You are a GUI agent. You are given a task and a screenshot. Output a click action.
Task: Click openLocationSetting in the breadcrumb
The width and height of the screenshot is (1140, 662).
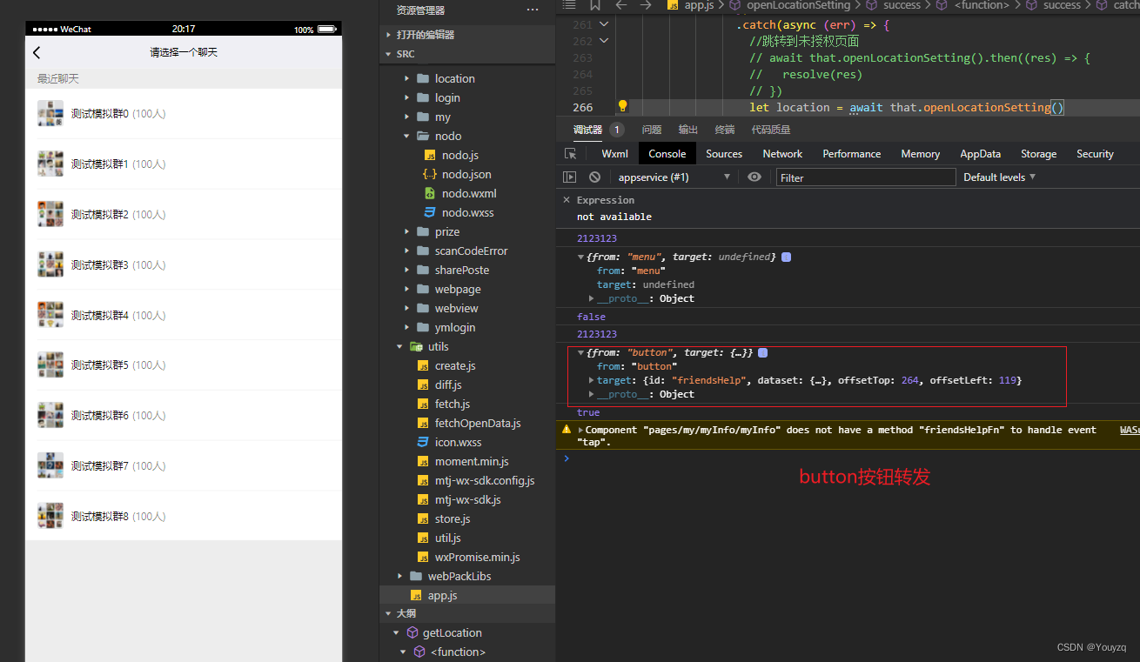coord(797,5)
